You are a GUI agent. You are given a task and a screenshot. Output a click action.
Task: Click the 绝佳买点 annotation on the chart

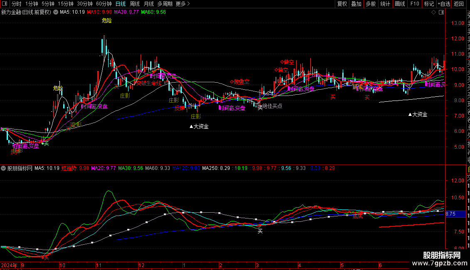272,106
